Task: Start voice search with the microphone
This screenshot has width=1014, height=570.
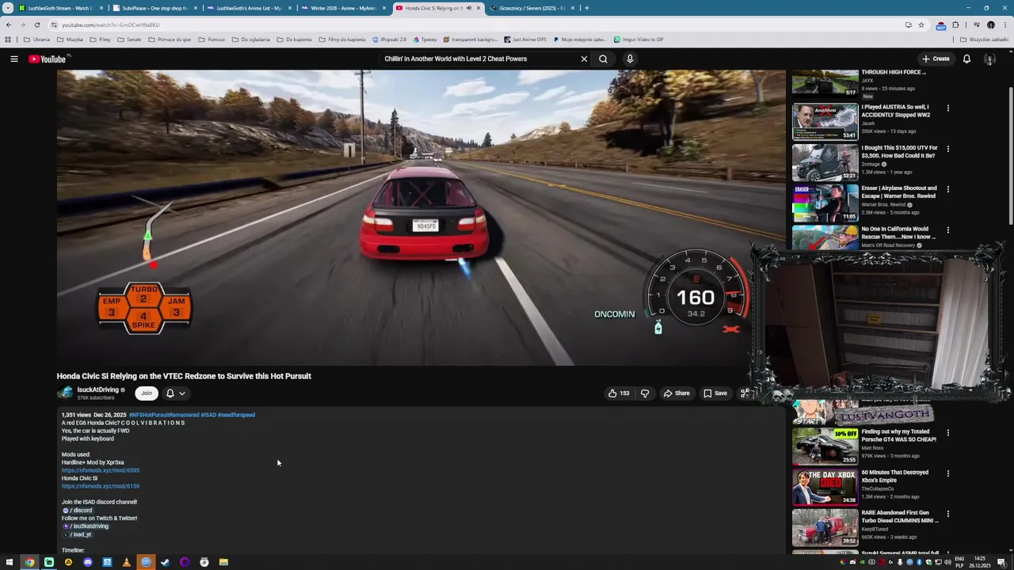Action: (x=630, y=59)
